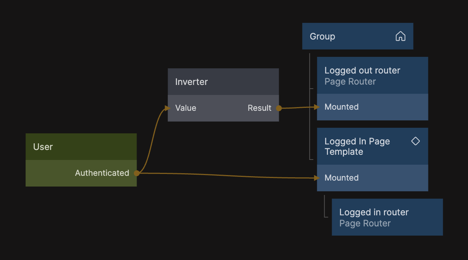Click the Result output port label
This screenshot has width=468, height=260.
click(259, 108)
